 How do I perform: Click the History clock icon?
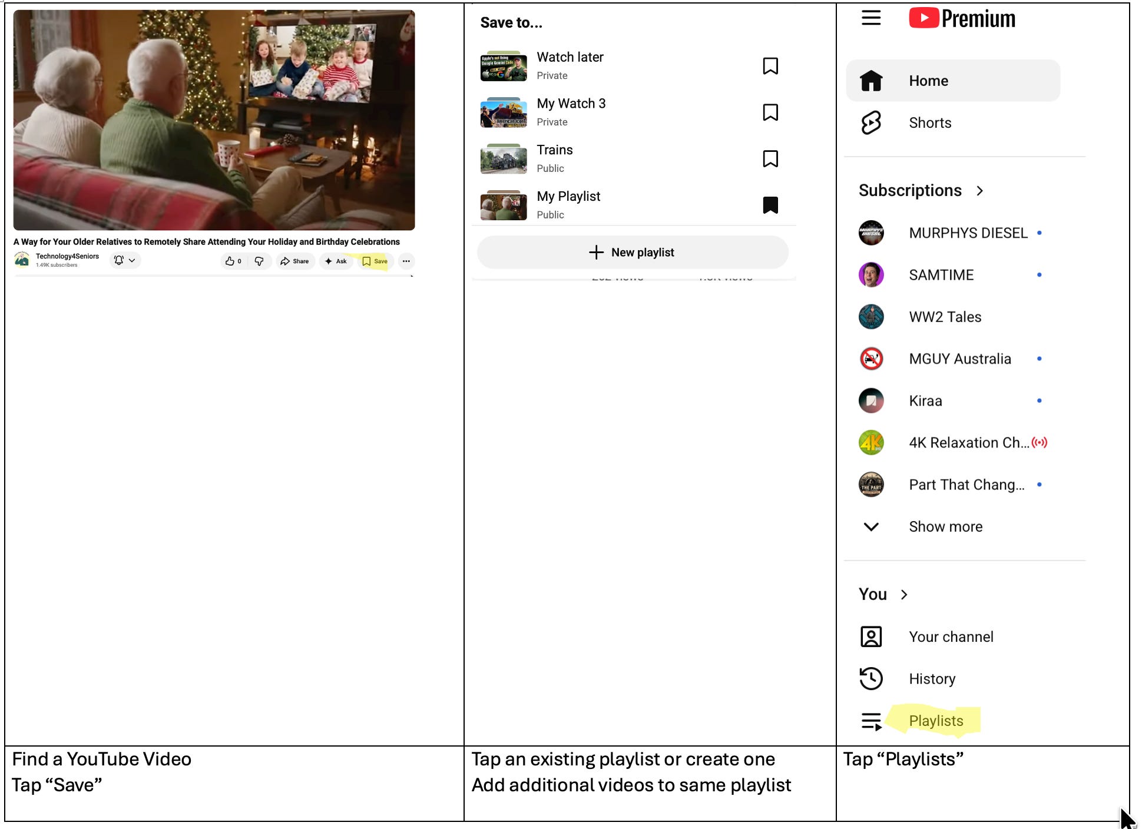point(871,679)
